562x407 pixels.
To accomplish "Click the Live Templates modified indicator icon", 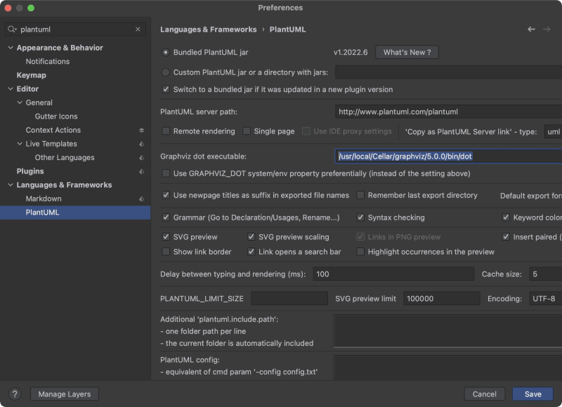I will click(142, 144).
